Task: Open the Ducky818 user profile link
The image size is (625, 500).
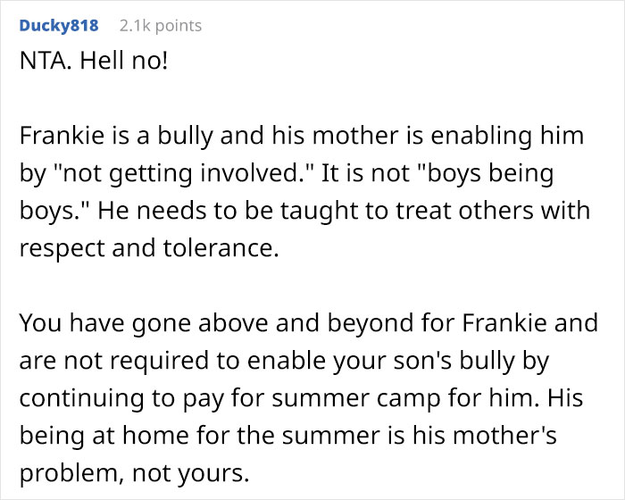Action: pos(57,25)
